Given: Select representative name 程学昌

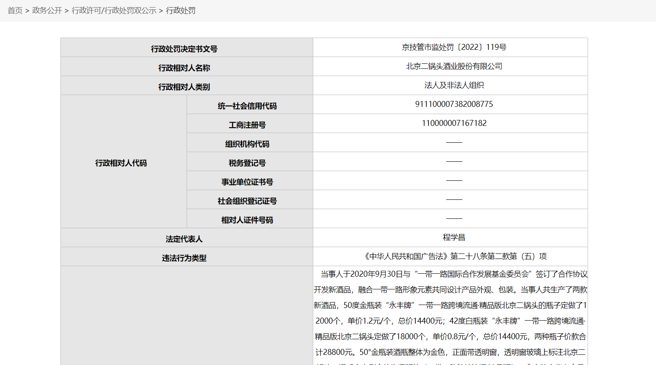Looking at the screenshot, I should 454,237.
